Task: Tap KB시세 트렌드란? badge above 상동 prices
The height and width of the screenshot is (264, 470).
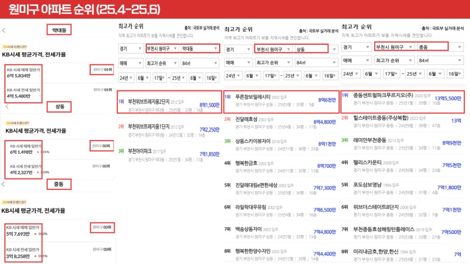Action: [x=18, y=123]
